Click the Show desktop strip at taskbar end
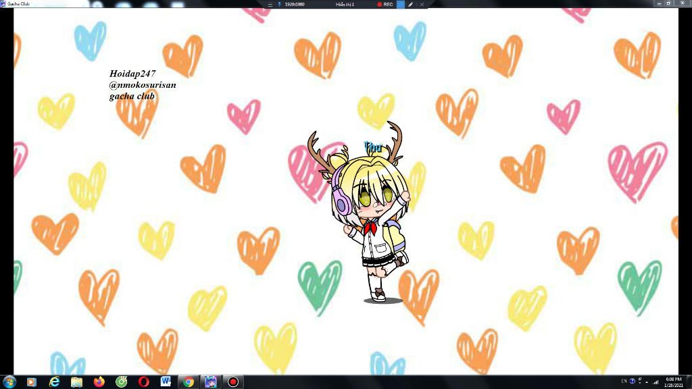692x389 pixels. [689, 382]
